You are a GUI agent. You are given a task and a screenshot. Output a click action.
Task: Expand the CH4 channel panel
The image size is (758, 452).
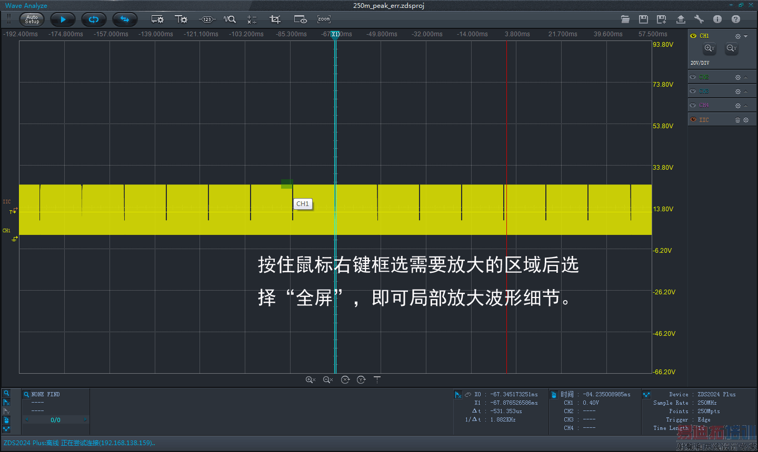tap(746, 106)
